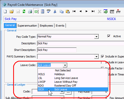Image resolution: width=124 pixels, height=99 pixels.
Task: Click the Short Description field
Action: (x=57, y=50)
